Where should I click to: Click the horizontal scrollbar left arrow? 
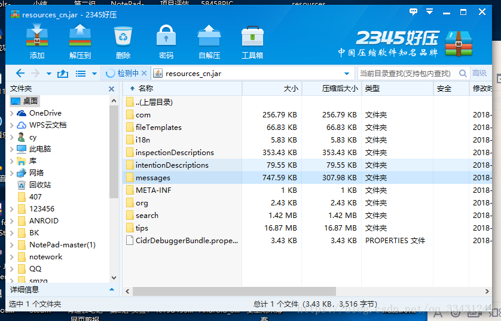[127, 291]
